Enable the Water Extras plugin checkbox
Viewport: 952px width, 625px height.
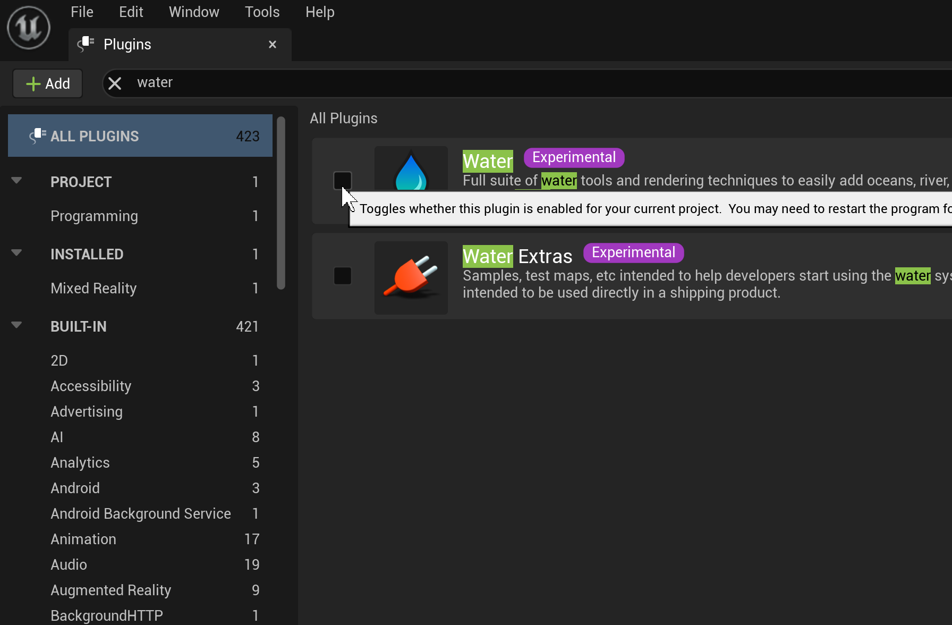click(x=343, y=276)
